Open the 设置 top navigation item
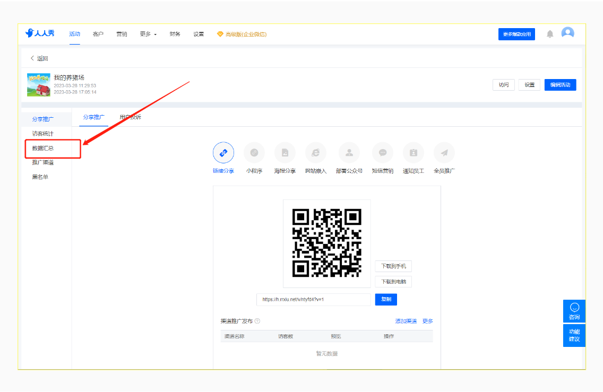This screenshot has height=392, width=603. 199,34
